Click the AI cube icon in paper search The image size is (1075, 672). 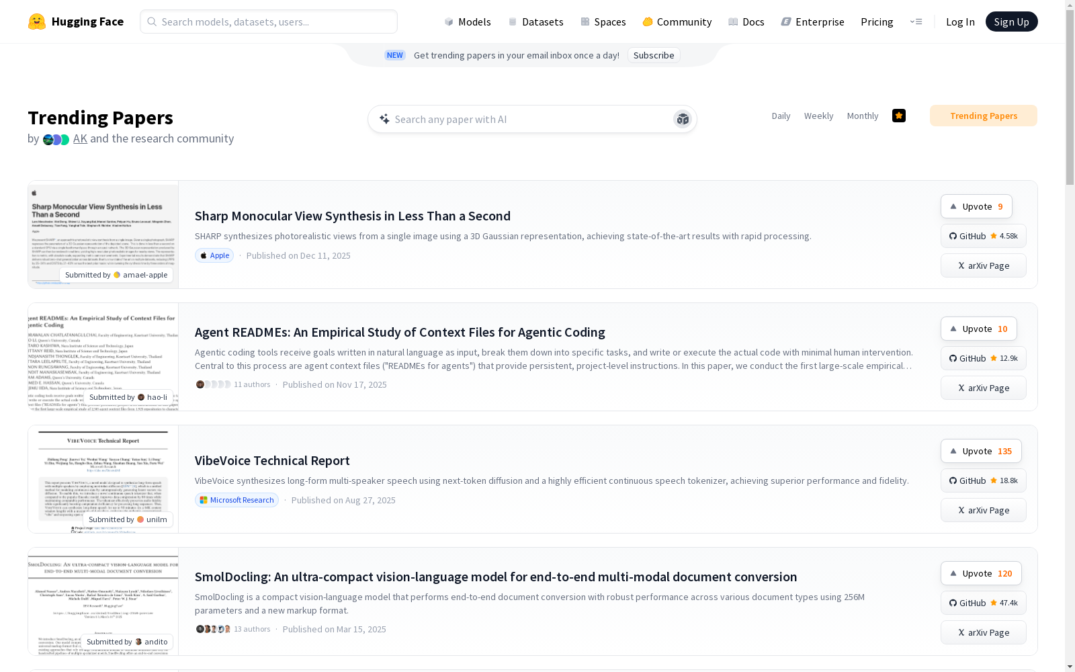point(683,119)
